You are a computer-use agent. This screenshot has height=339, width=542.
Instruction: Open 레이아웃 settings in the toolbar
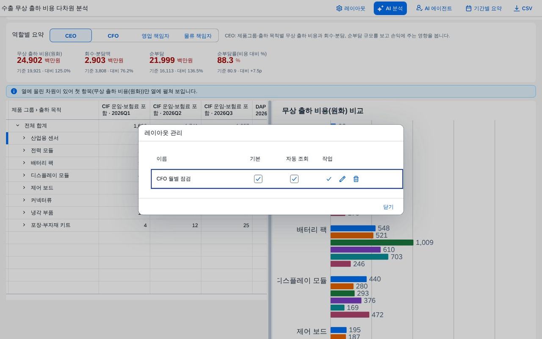click(x=351, y=8)
